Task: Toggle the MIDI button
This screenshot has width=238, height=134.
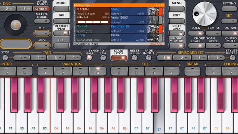Action: pos(42,45)
